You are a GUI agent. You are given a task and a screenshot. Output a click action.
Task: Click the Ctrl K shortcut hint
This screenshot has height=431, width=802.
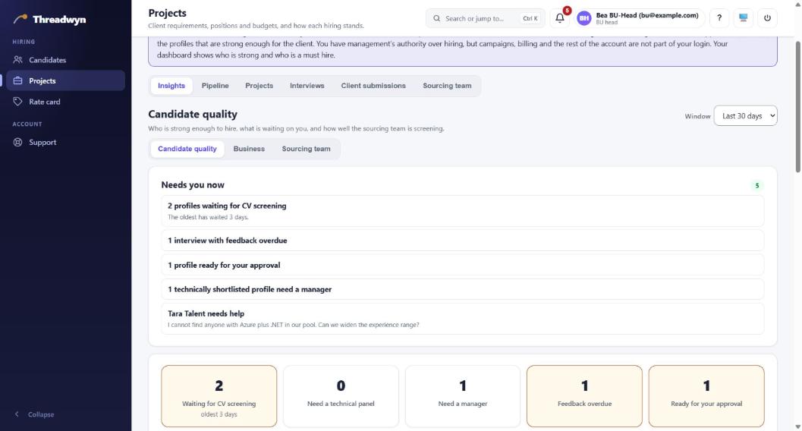point(530,18)
